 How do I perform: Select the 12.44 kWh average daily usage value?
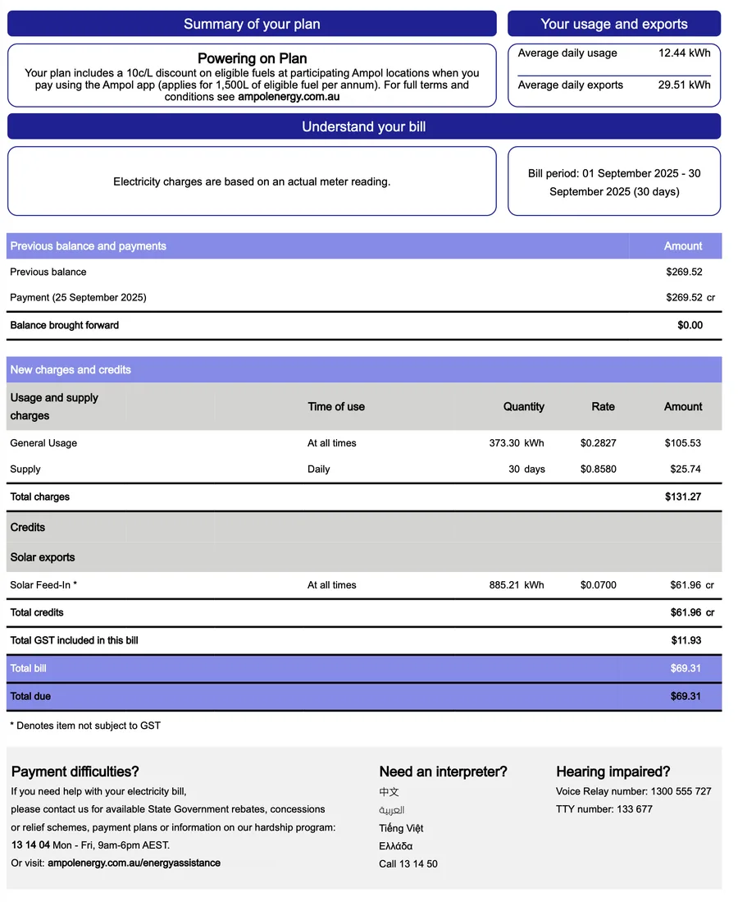[684, 53]
